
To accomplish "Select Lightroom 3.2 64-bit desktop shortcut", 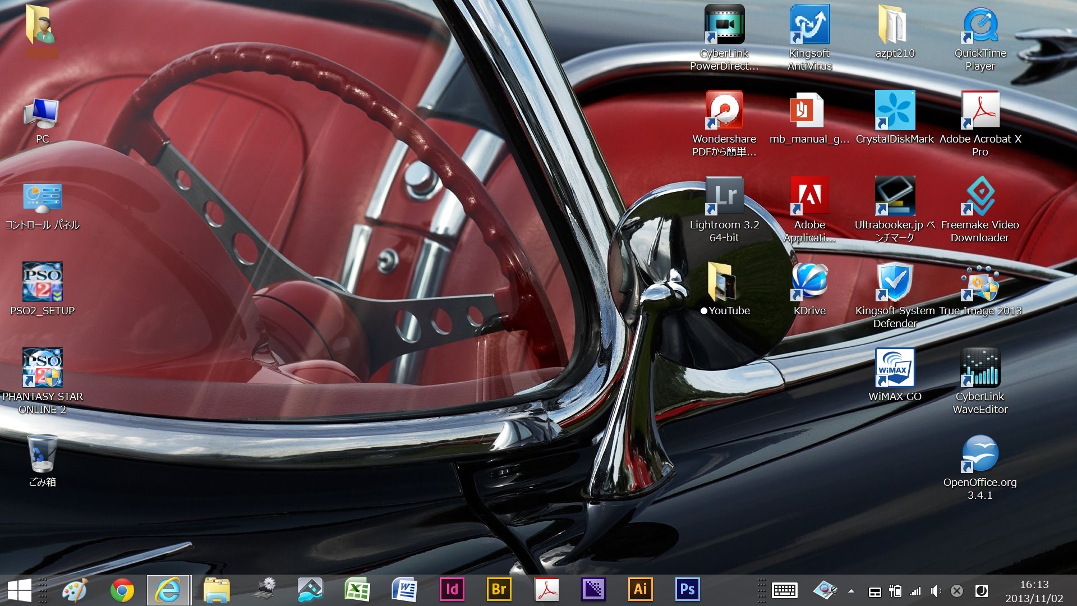I will click(x=724, y=196).
